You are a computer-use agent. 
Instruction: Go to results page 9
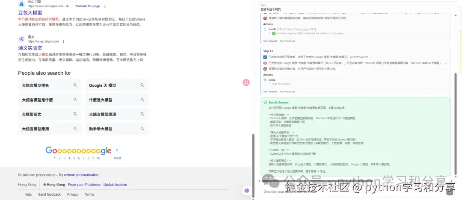click(x=93, y=158)
